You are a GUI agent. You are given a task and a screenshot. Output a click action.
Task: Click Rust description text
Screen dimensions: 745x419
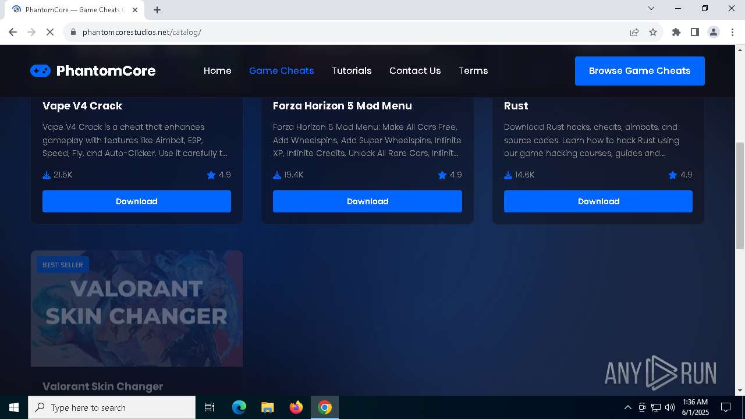pyautogui.click(x=592, y=140)
